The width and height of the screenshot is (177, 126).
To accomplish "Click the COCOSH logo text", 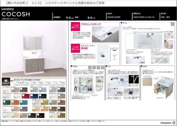I will click(x=16, y=14).
